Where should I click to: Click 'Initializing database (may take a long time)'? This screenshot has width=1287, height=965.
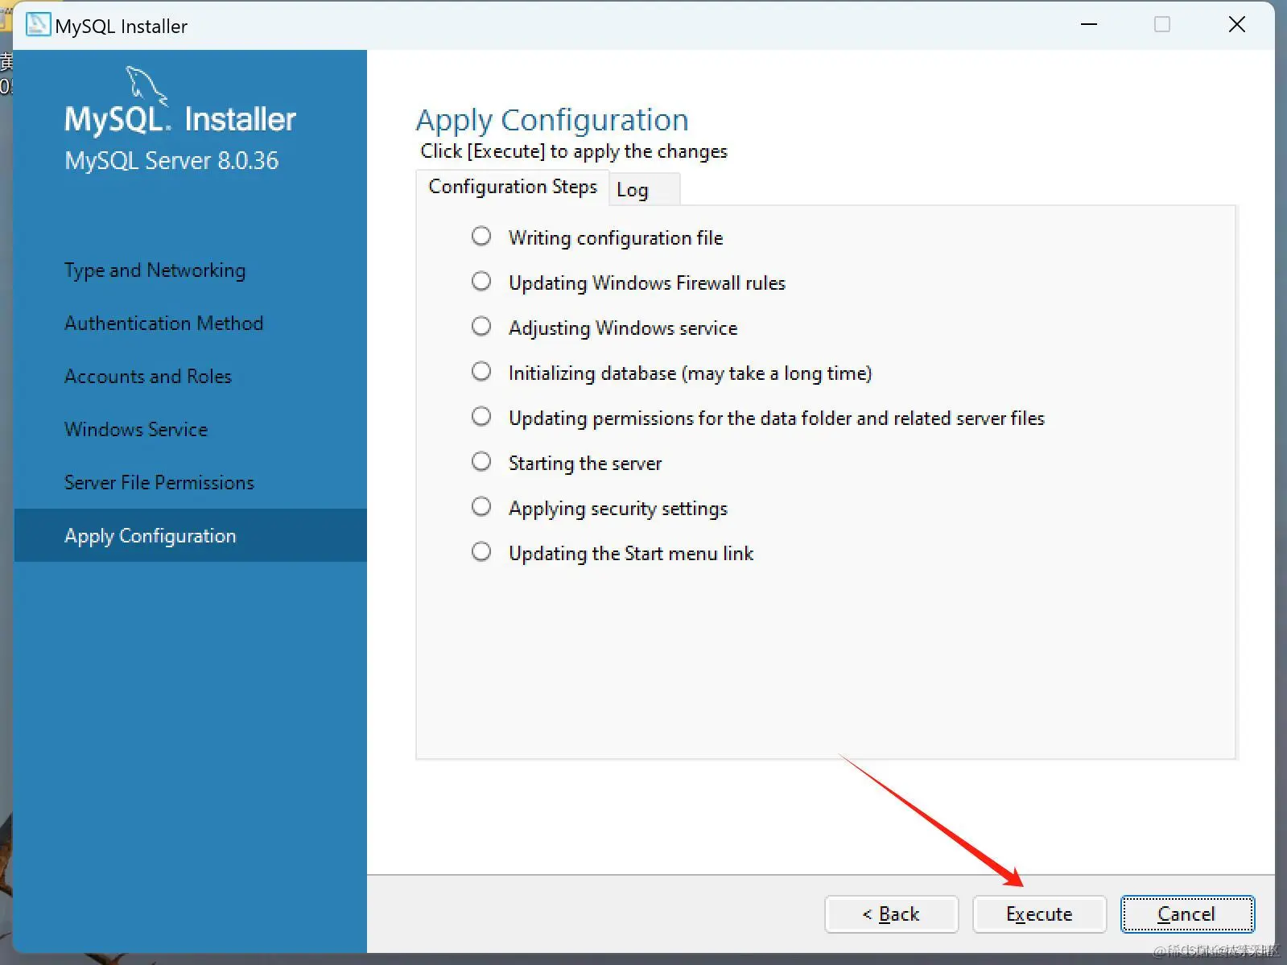[691, 373]
